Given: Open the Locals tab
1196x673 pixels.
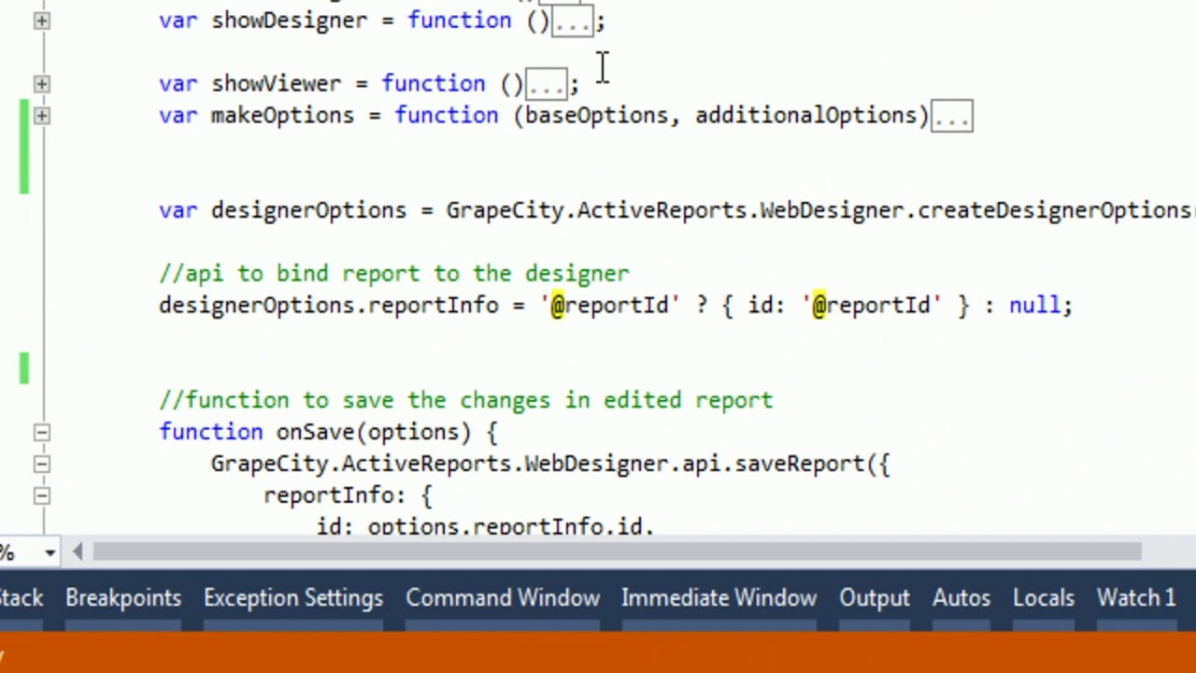Looking at the screenshot, I should click(x=1044, y=597).
